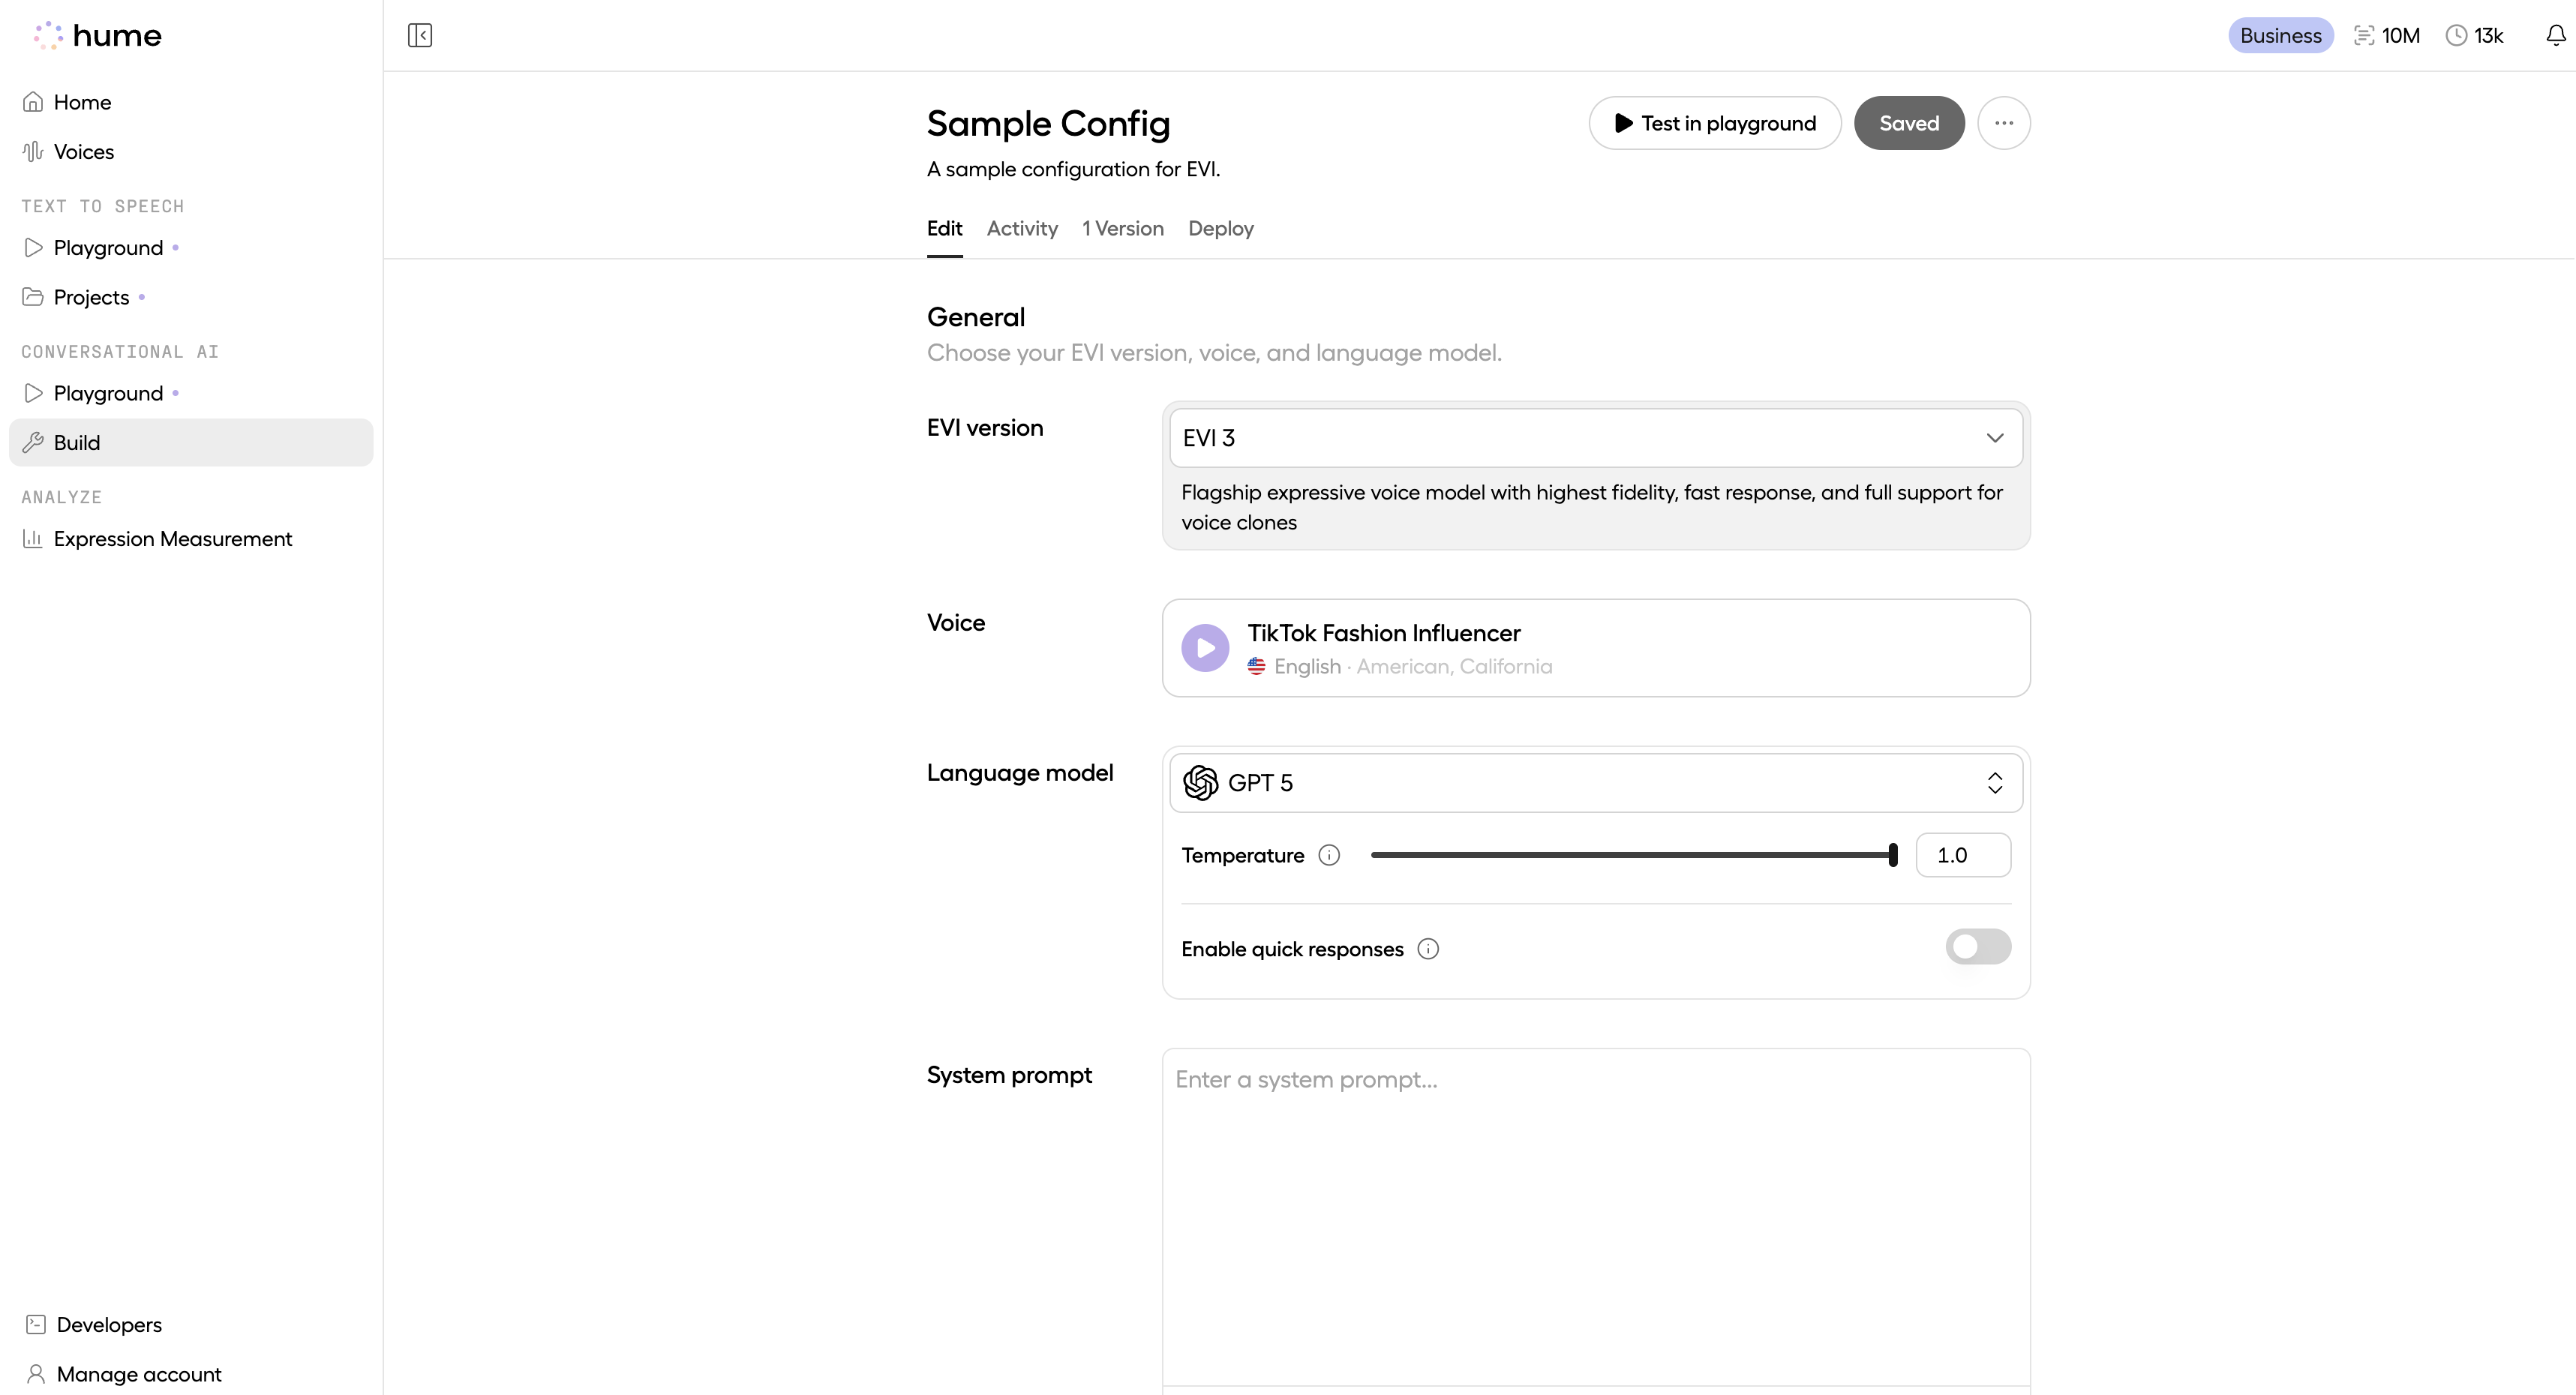Click the Temperature info icon

coord(1329,855)
